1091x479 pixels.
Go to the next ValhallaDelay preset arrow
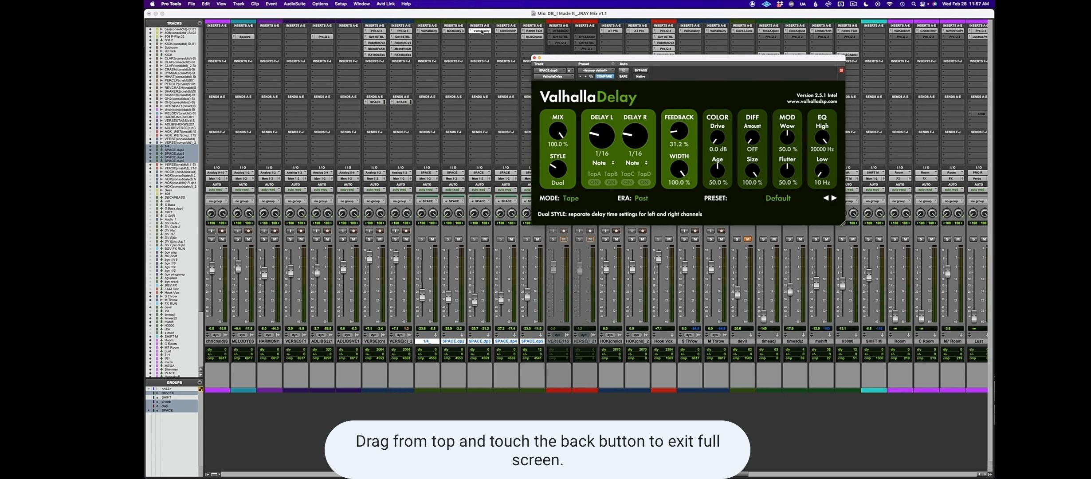pos(834,198)
